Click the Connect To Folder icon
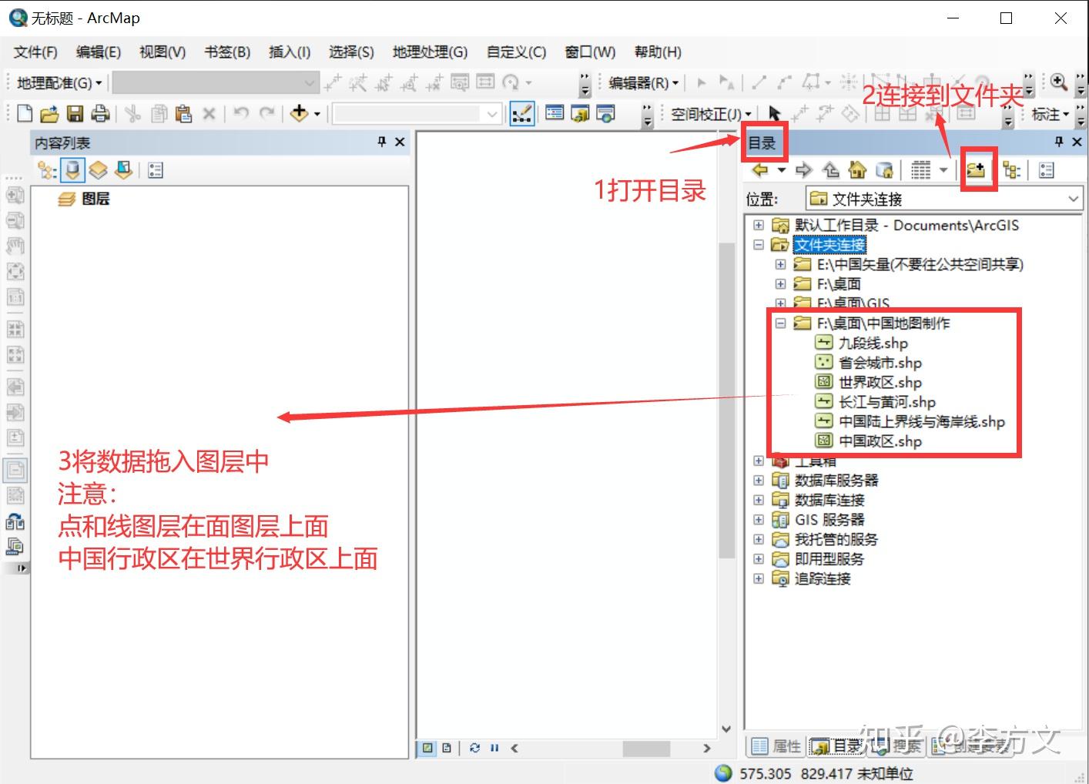Image resolution: width=1089 pixels, height=784 pixels. (x=977, y=169)
